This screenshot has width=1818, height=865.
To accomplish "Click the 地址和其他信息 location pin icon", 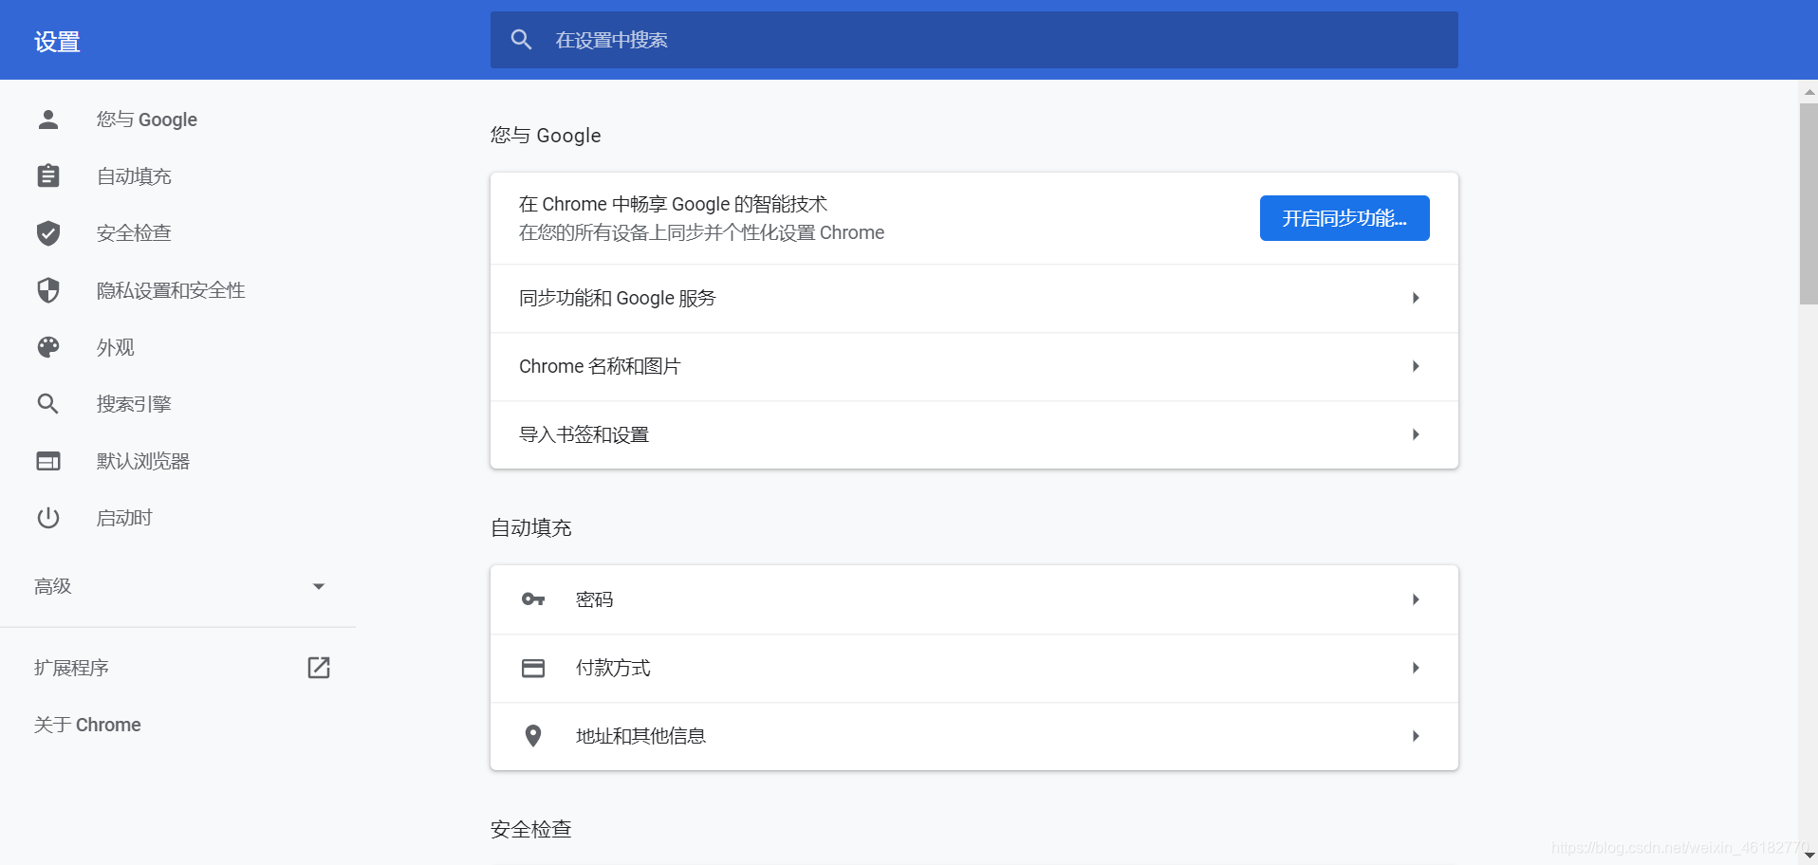I will click(533, 736).
